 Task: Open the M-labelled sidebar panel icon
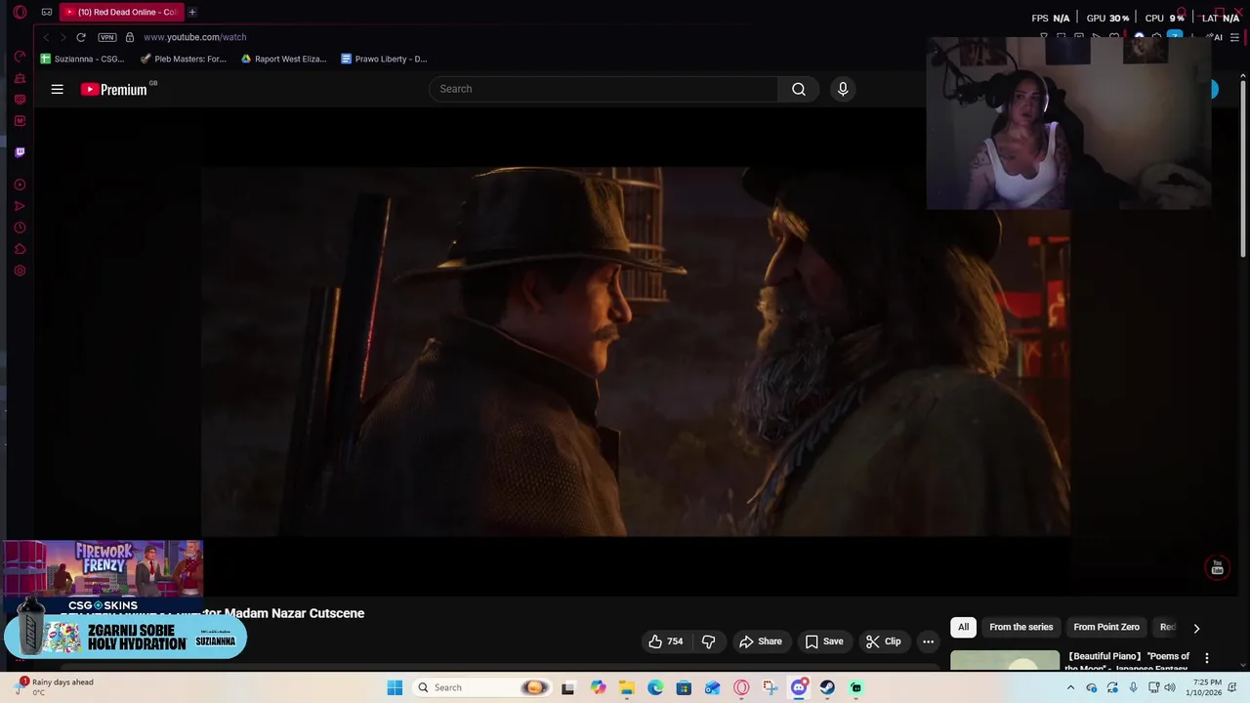tap(20, 121)
